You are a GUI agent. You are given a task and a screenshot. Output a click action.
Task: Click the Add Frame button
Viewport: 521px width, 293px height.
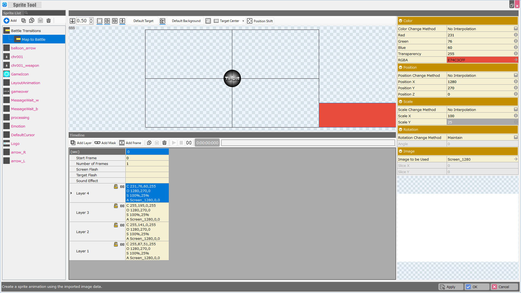pyautogui.click(x=131, y=143)
